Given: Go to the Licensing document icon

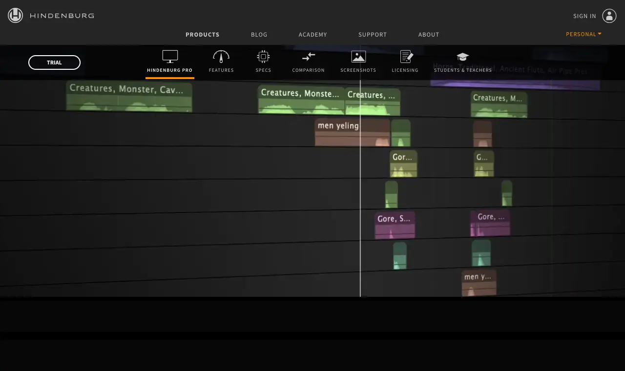Looking at the screenshot, I should point(407,57).
